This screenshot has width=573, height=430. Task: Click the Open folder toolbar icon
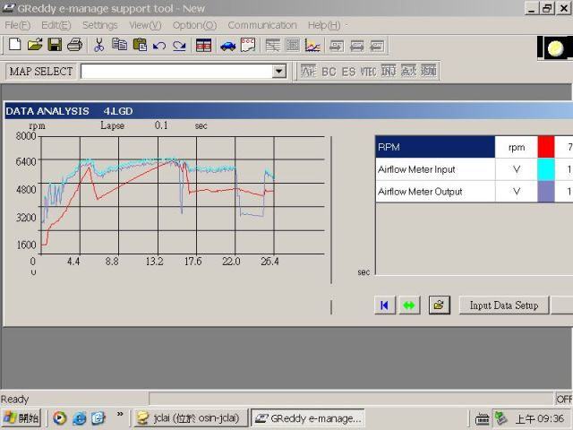tap(35, 45)
